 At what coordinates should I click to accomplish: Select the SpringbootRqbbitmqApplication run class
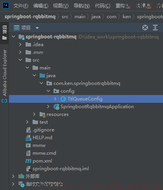(x=94, y=107)
